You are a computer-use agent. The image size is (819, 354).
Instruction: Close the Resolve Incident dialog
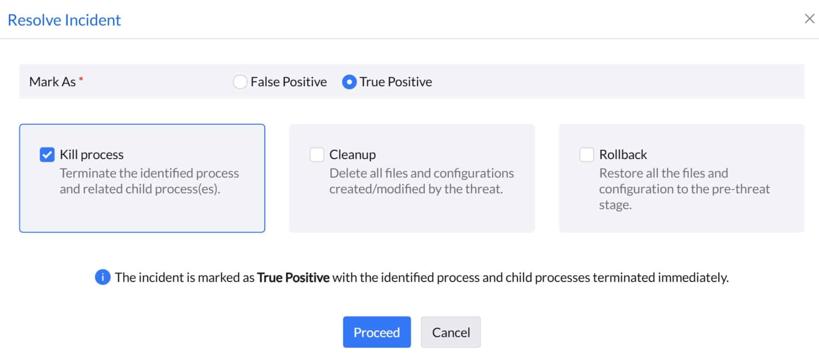point(809,19)
